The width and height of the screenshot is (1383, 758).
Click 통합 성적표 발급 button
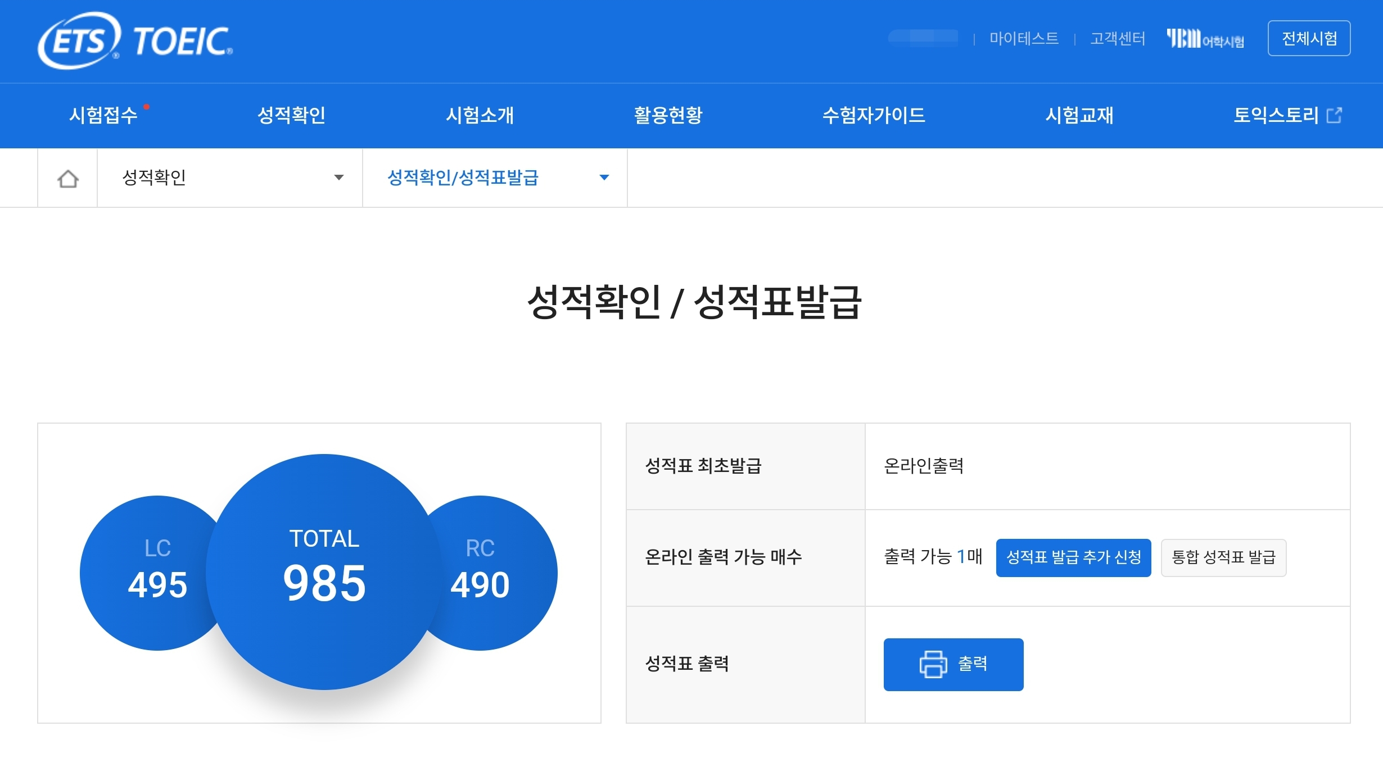[x=1223, y=557]
